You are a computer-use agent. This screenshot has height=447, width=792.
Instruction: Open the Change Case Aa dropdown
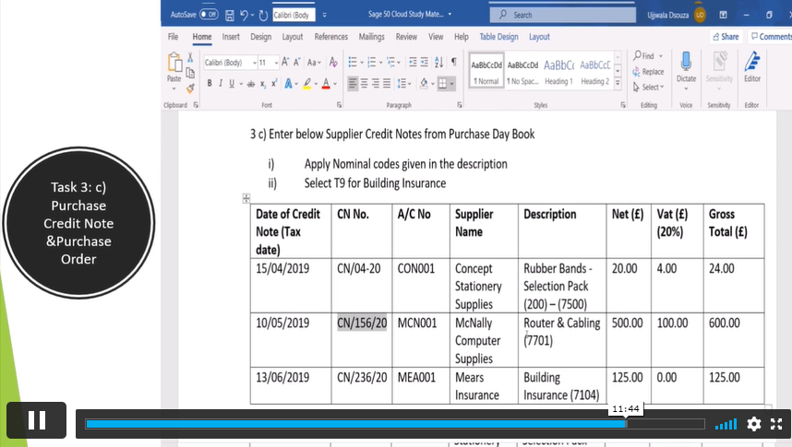314,63
